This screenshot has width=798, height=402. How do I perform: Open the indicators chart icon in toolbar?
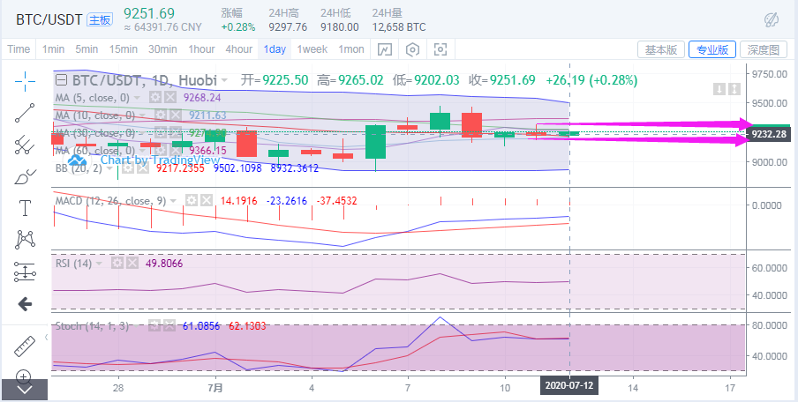coord(386,49)
